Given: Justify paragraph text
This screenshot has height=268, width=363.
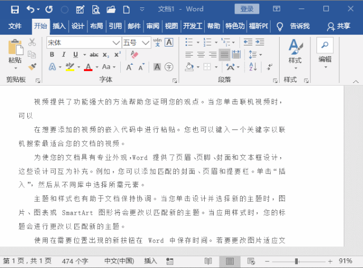Looking at the screenshot, I should point(225,55).
